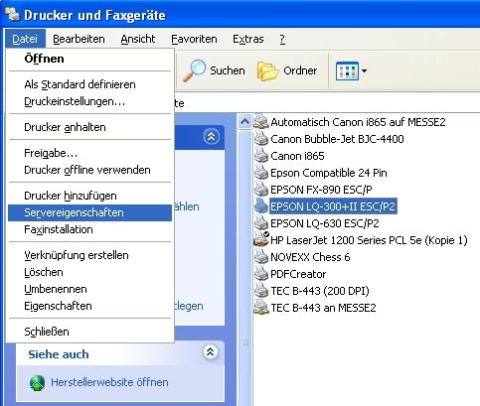Choose Öffnen in the Datei menu
This screenshot has height=406, width=480.
(89, 59)
